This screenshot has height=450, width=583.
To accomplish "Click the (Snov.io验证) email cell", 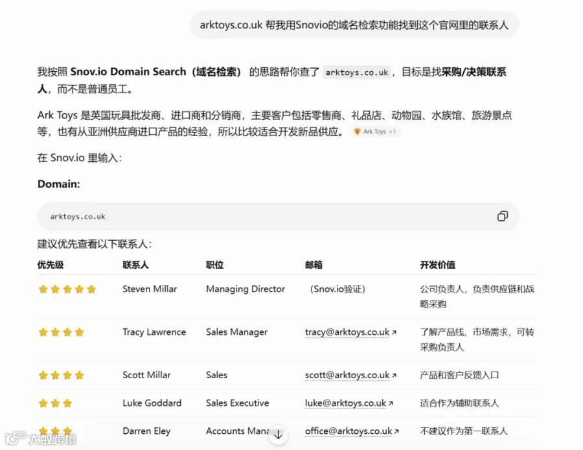I will point(337,289).
